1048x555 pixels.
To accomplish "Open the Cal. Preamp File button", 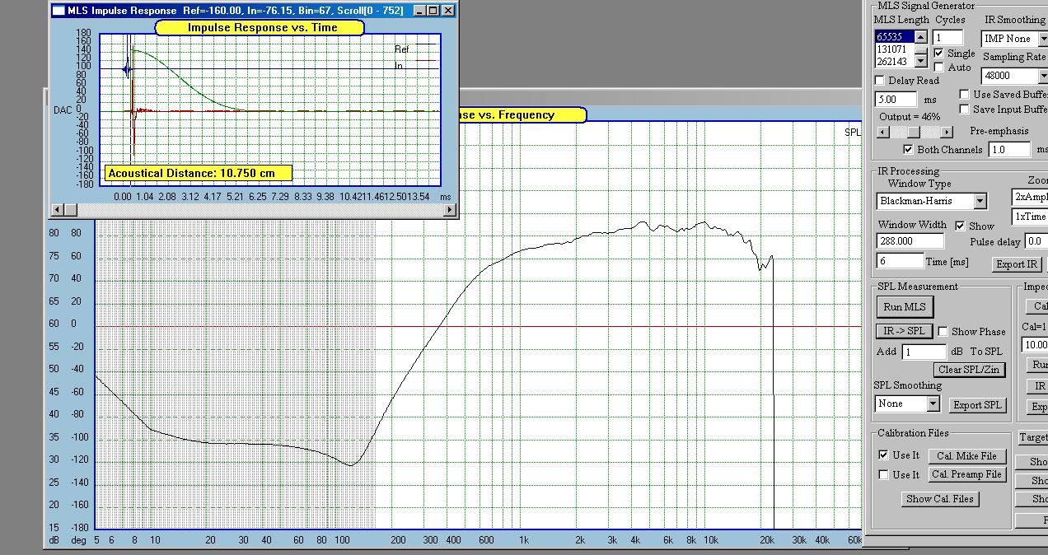I will pos(966,474).
